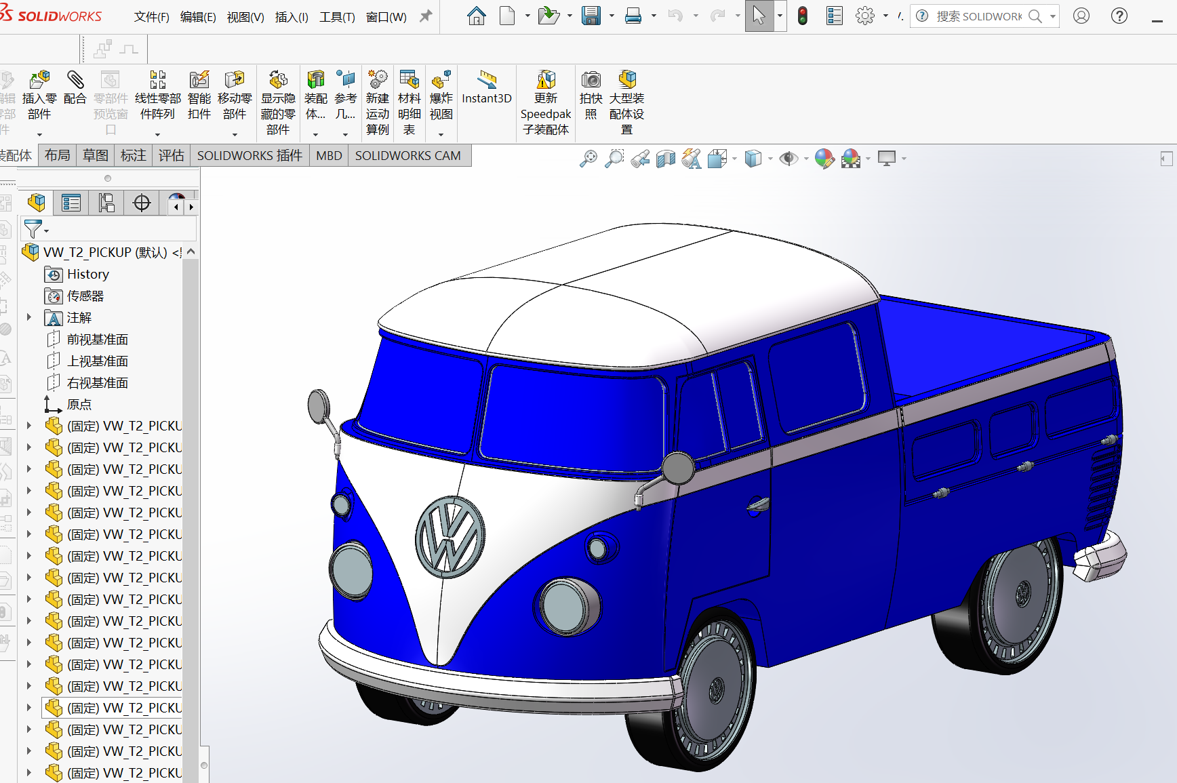Click Zoom to Fit magnifier icon
1177x783 pixels.
[x=588, y=159]
